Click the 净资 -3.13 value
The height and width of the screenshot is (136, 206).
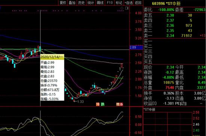pyautogui.click(x=170, y=99)
